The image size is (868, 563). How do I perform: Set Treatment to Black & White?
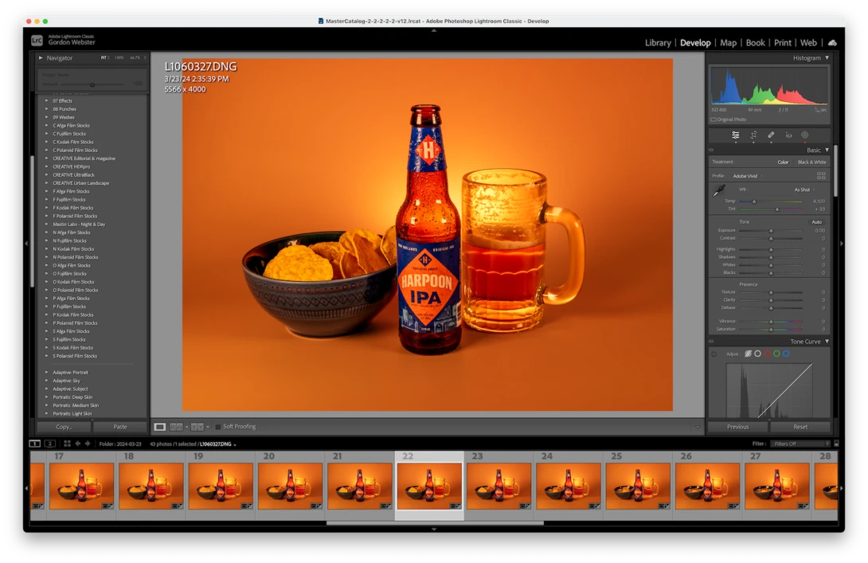(x=811, y=162)
